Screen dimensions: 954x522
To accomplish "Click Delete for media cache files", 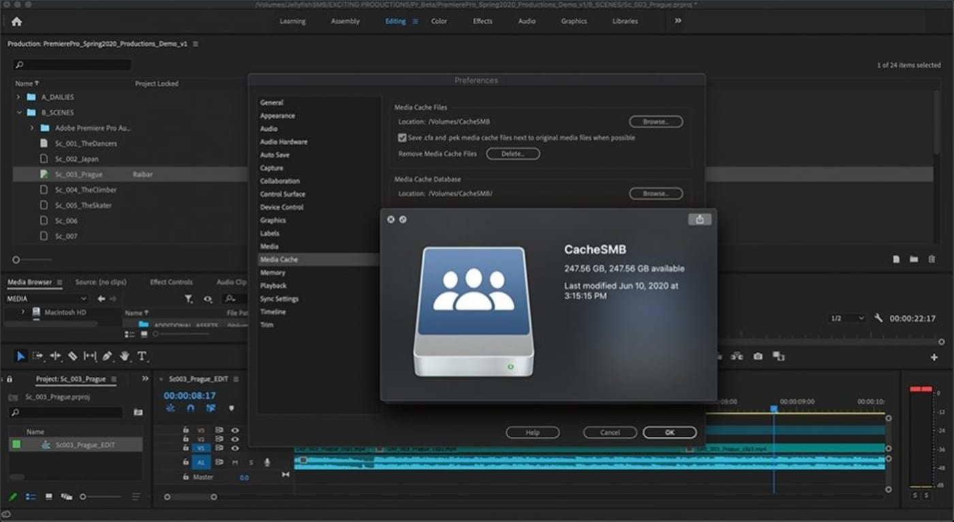I will (x=513, y=154).
